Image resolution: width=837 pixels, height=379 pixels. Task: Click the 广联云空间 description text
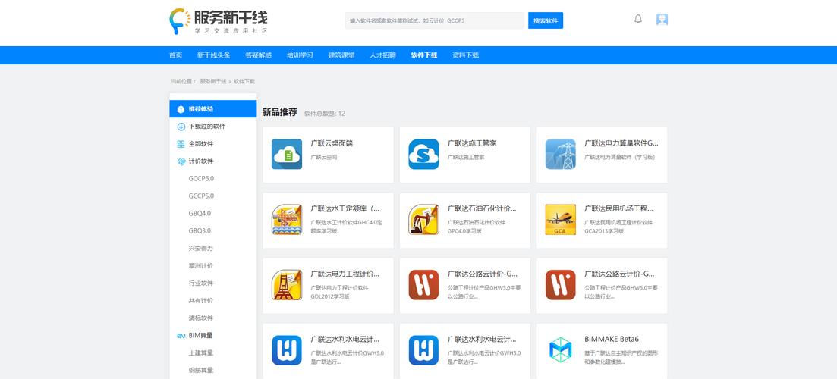(324, 157)
